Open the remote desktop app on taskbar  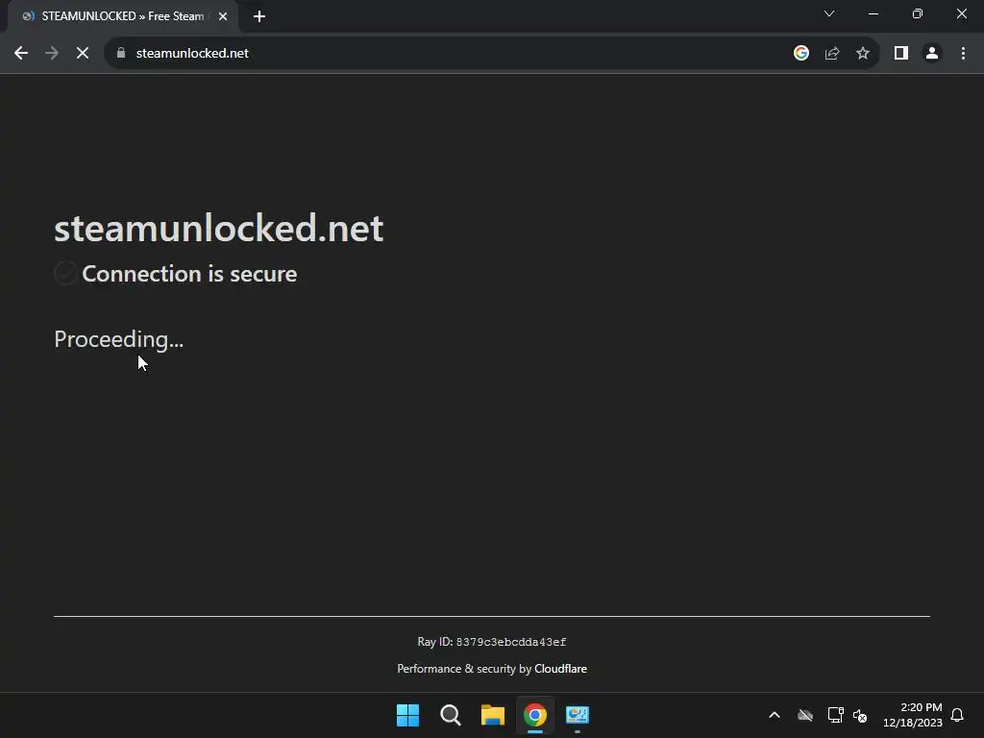[x=578, y=715]
